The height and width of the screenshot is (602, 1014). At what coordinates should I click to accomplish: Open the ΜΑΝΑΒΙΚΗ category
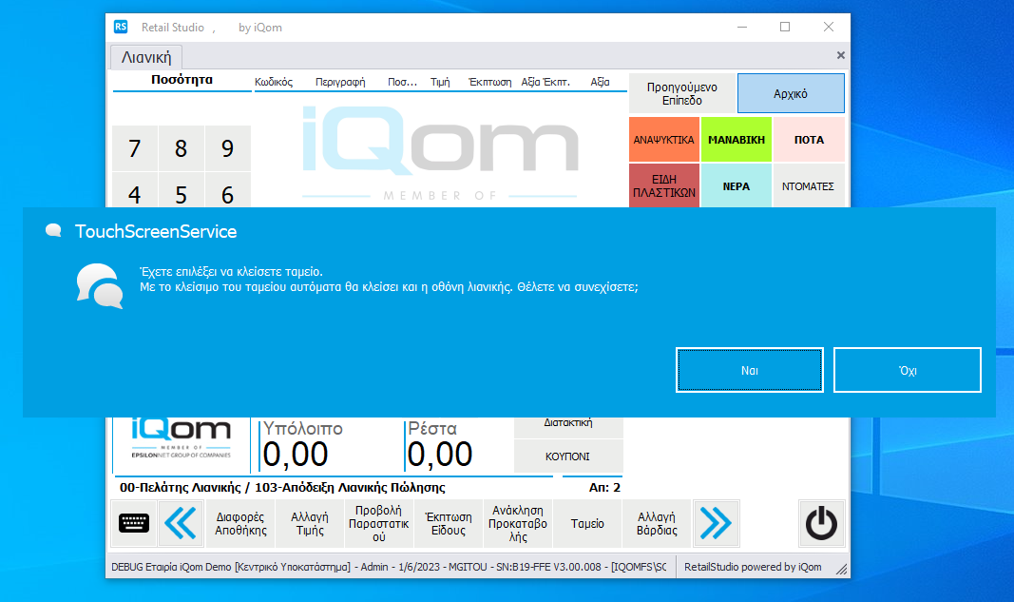(736, 140)
